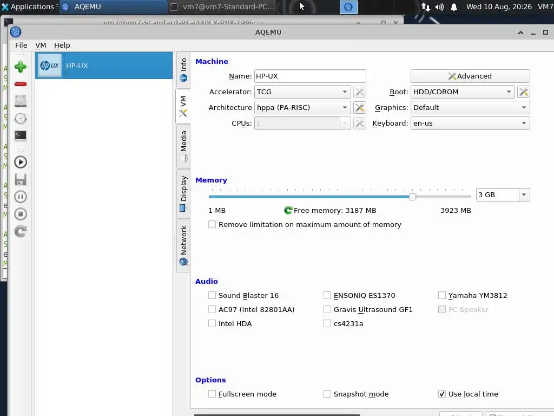Uncheck Use local time
The height and width of the screenshot is (416, 554).
441,394
